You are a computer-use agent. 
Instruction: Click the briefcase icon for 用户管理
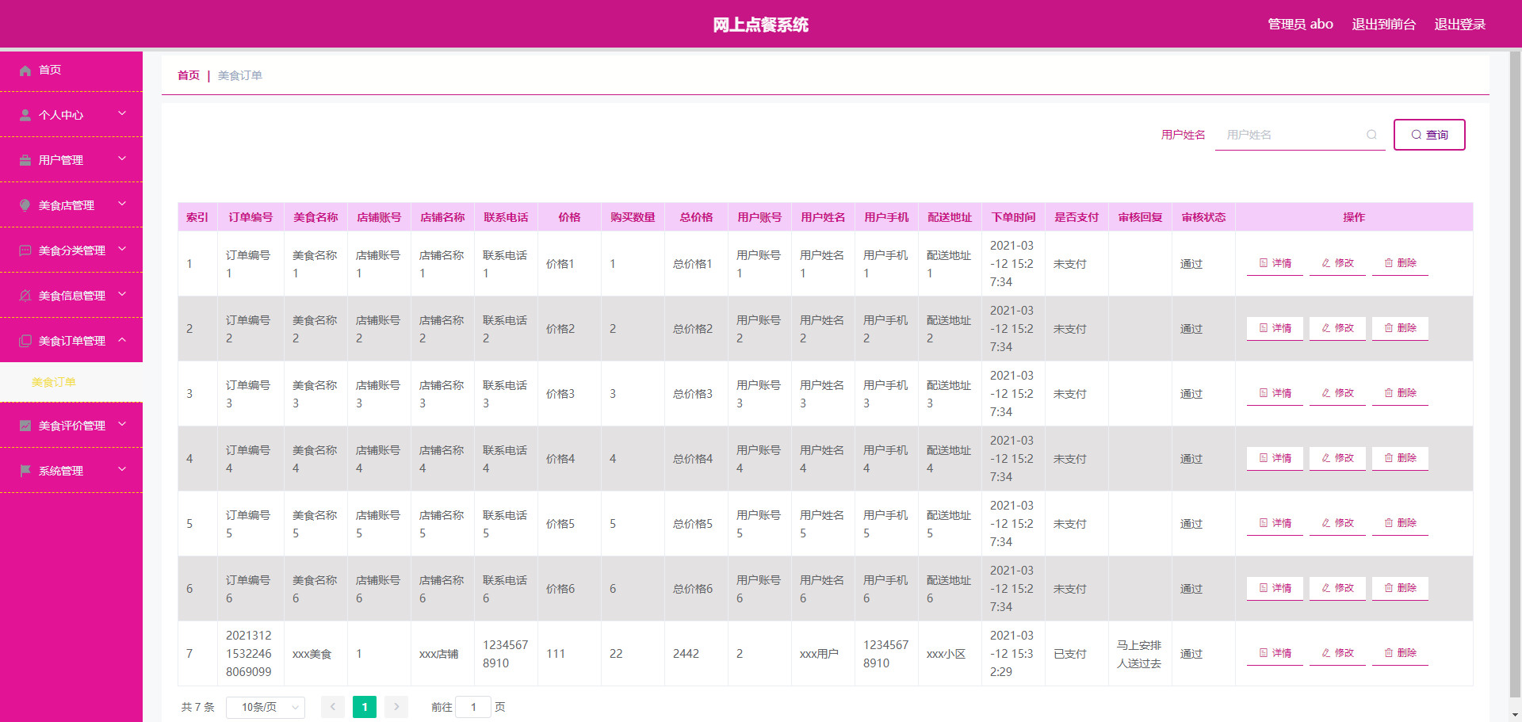click(x=25, y=161)
